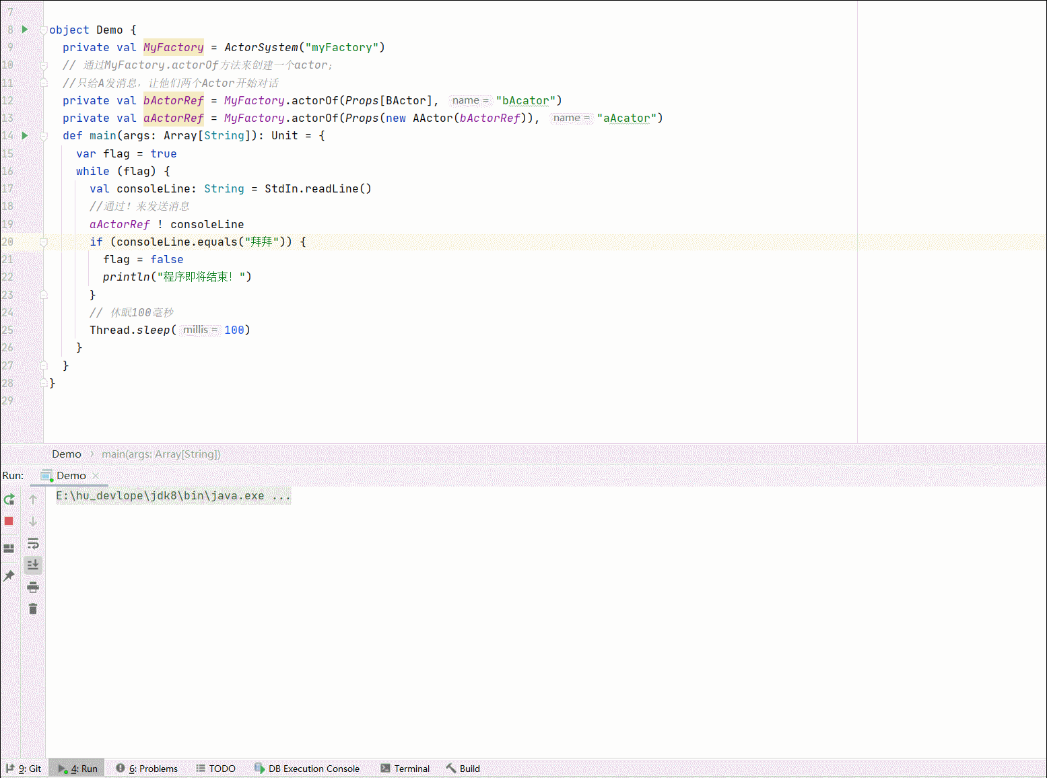1047x778 pixels.
Task: Click the fold end marker at line 27
Action: pyautogui.click(x=44, y=365)
